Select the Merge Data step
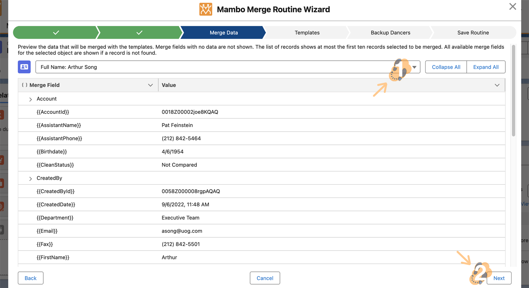Image resolution: width=529 pixels, height=288 pixels. (x=223, y=33)
